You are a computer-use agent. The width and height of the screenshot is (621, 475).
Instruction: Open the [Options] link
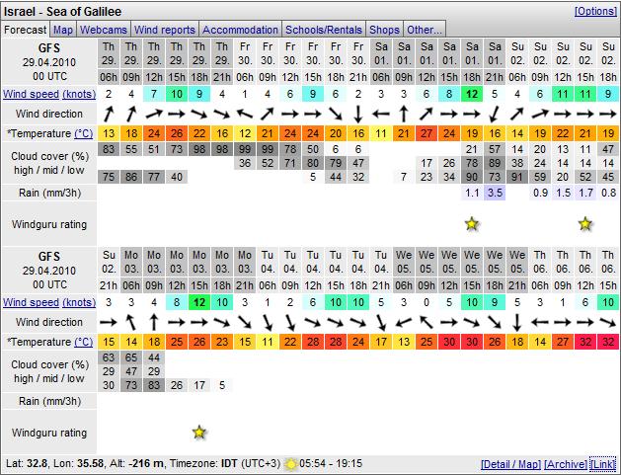(x=595, y=11)
